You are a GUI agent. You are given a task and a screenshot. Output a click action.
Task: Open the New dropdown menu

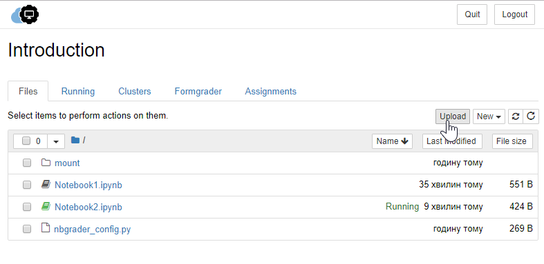[x=489, y=116]
